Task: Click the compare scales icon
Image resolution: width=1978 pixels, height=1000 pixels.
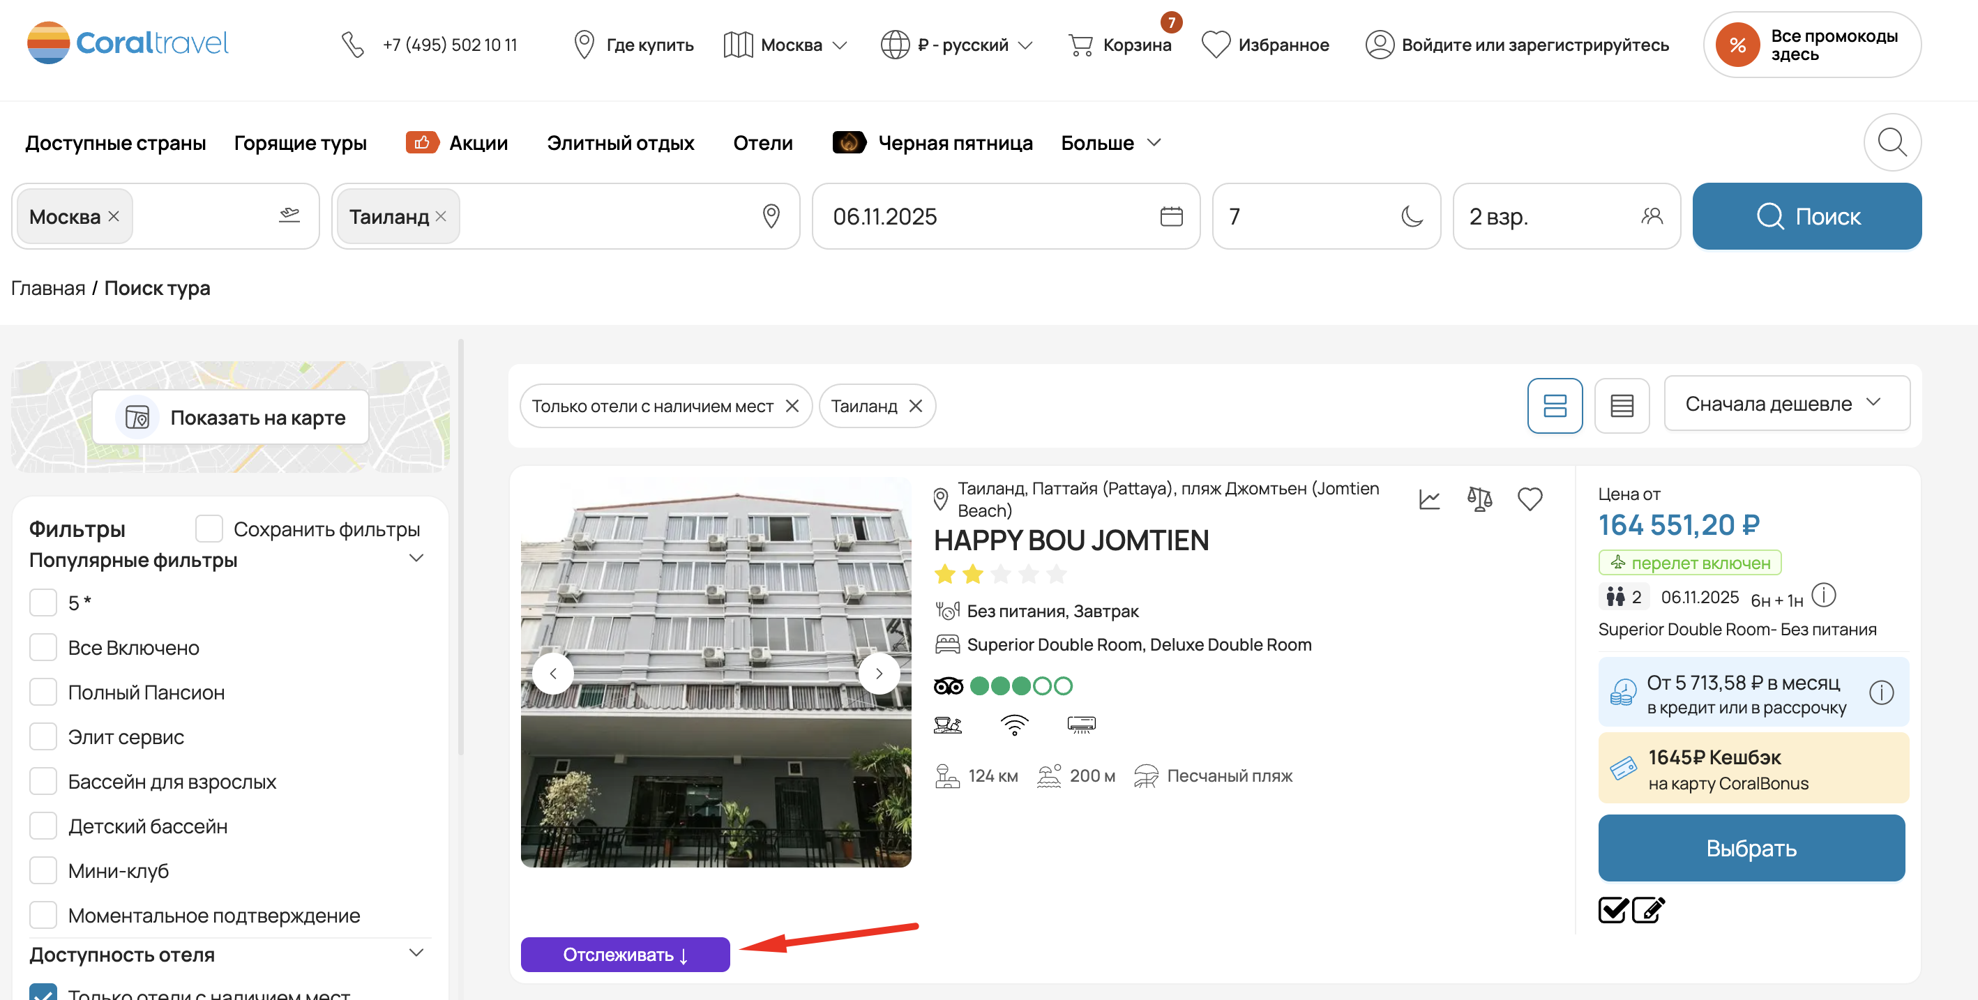Action: click(x=1479, y=499)
